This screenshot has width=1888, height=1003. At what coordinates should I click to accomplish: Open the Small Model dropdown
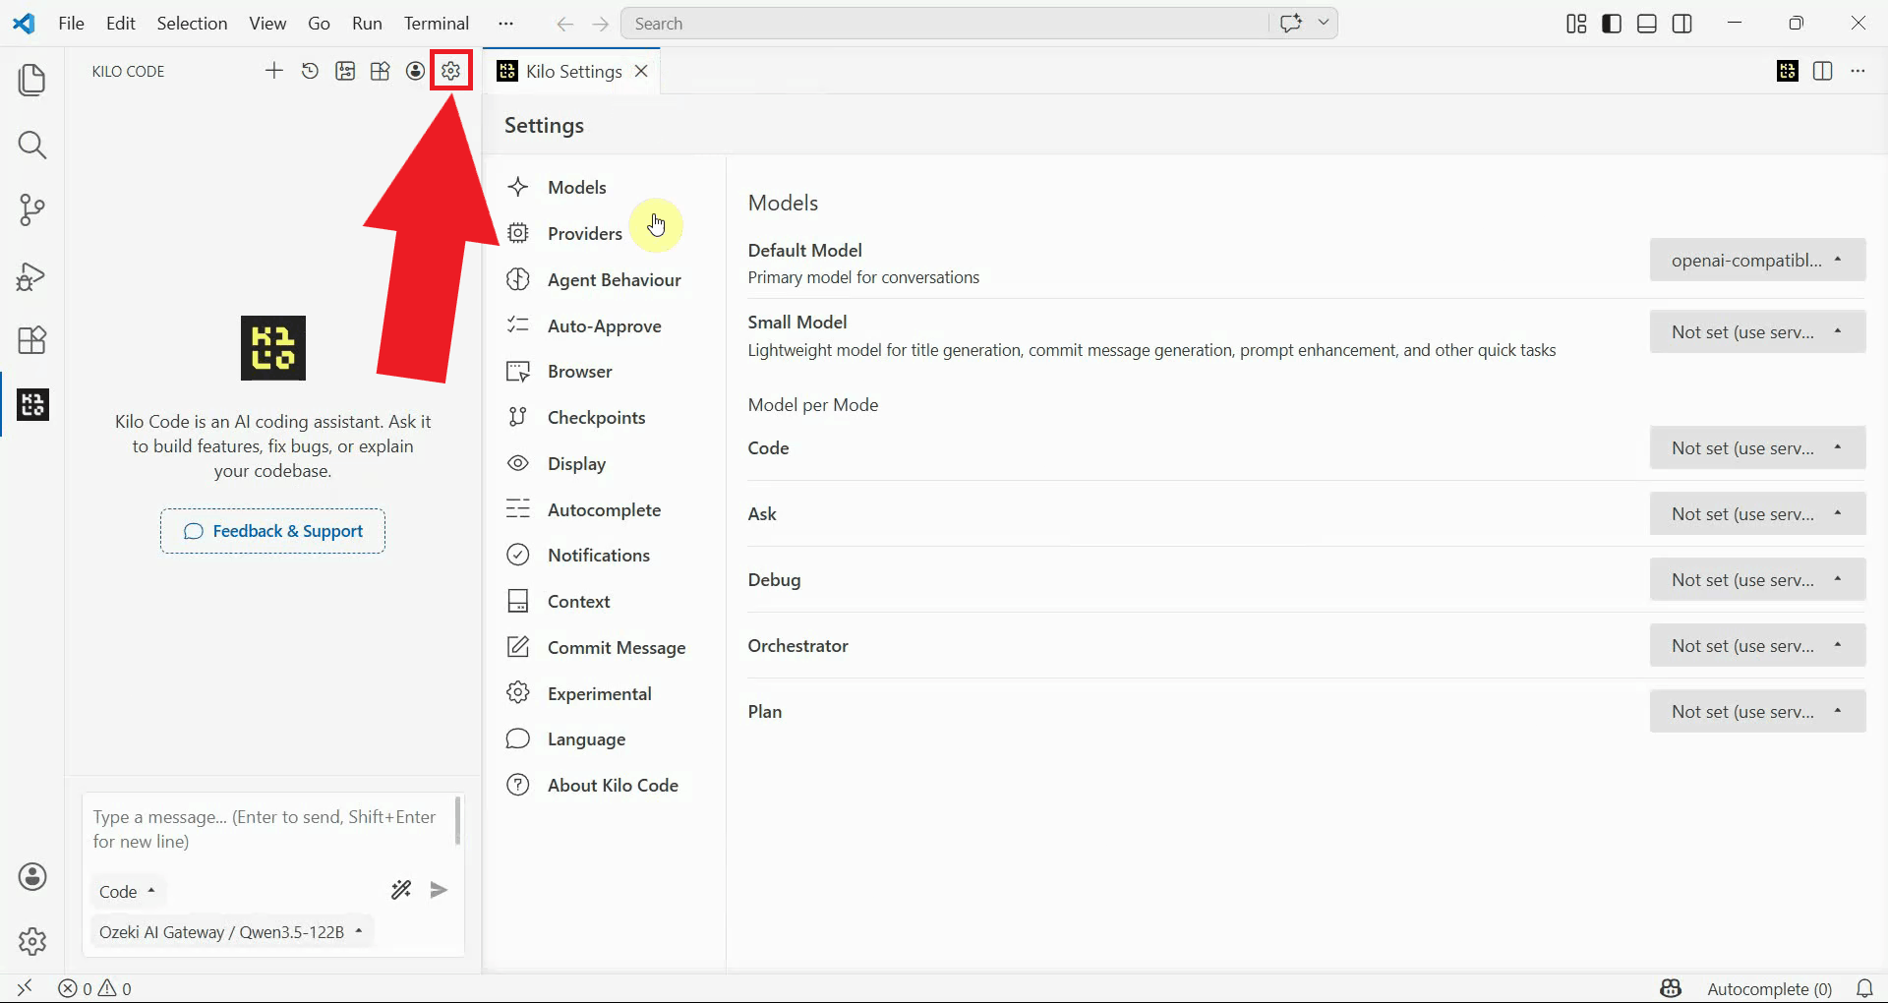point(1757,331)
